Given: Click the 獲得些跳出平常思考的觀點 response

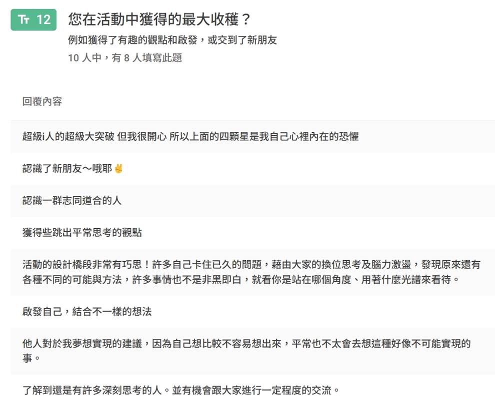Looking at the screenshot, I should 82,233.
